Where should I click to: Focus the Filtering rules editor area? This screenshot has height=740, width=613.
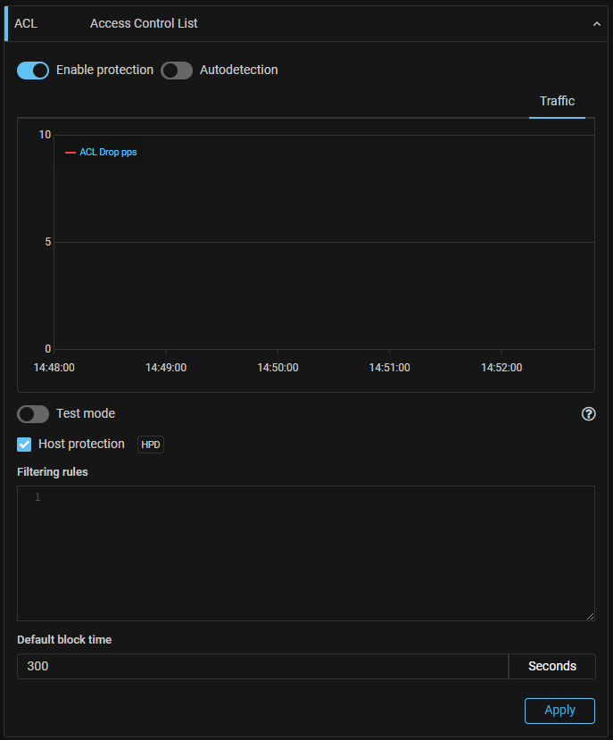[x=312, y=553]
